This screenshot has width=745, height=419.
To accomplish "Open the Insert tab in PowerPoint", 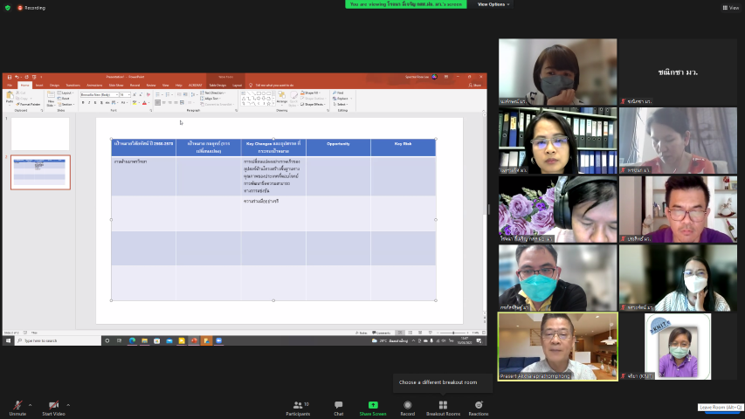I will [x=39, y=86].
